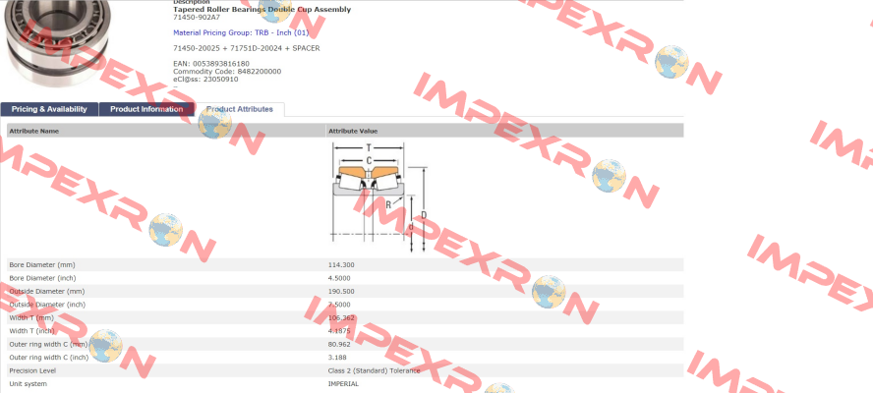Select part number 71450-902A7 text
This screenshot has height=393, width=873.
(x=197, y=17)
